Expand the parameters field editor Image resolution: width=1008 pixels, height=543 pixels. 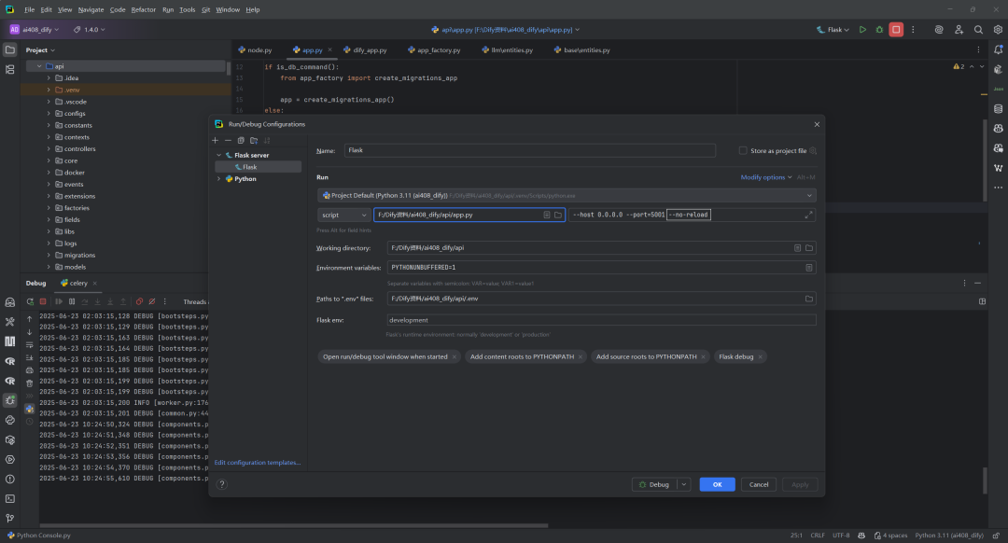(x=808, y=215)
